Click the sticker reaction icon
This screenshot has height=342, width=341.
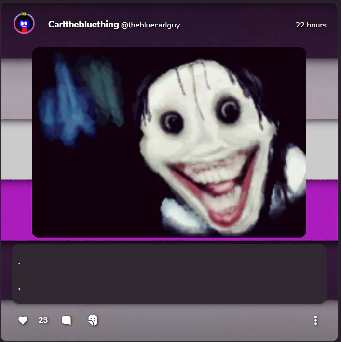coord(93,320)
